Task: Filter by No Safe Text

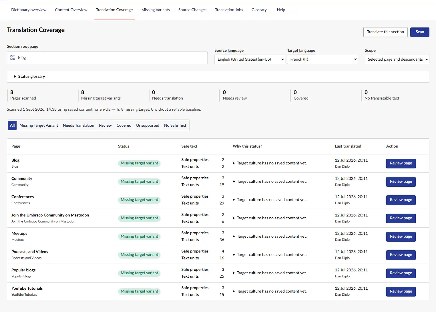Action: tap(175, 125)
